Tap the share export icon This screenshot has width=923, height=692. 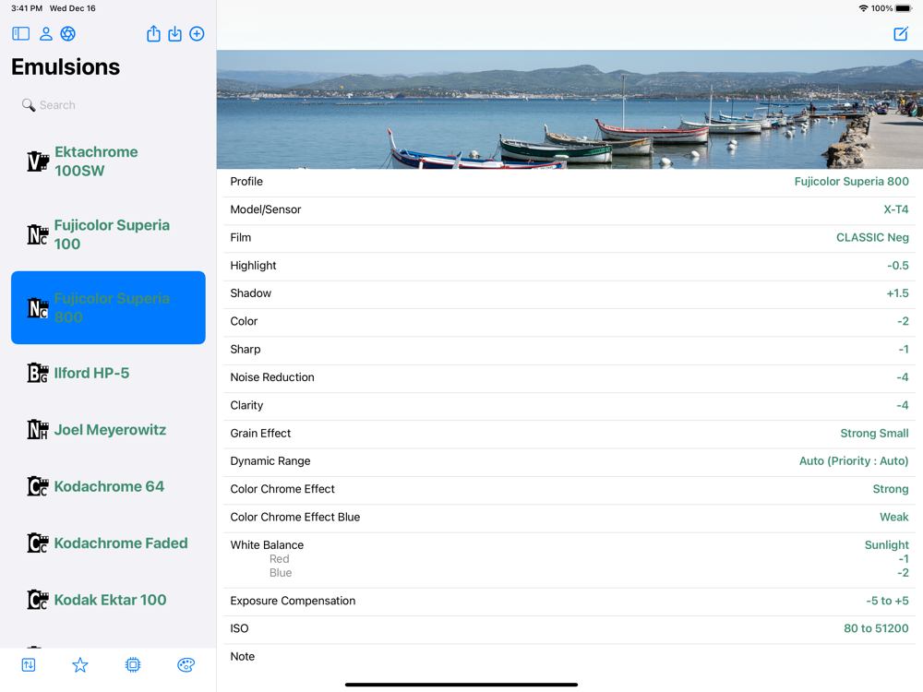153,33
